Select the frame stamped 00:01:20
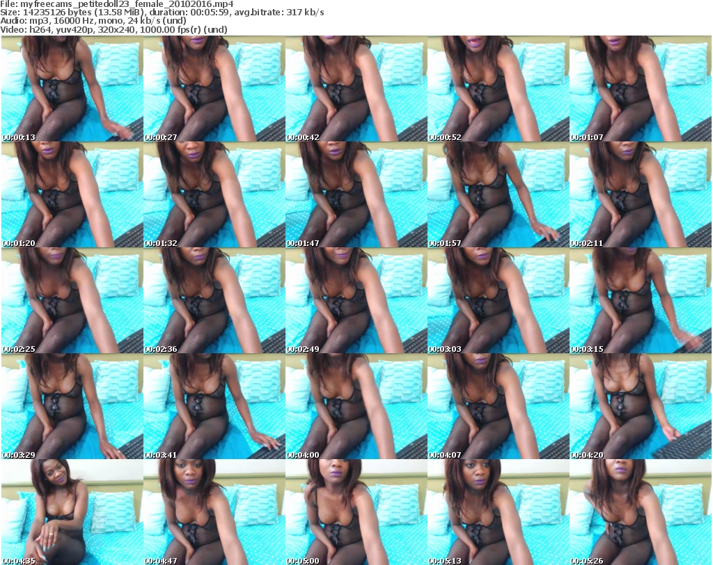This screenshot has height=565, width=713. pos(72,194)
